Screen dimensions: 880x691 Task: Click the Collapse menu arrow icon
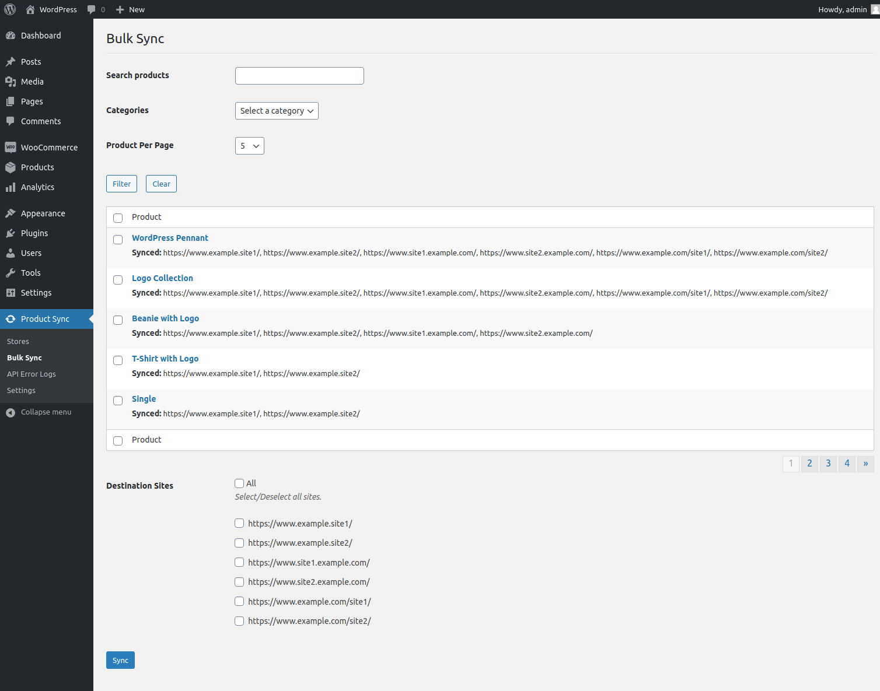tap(11, 413)
